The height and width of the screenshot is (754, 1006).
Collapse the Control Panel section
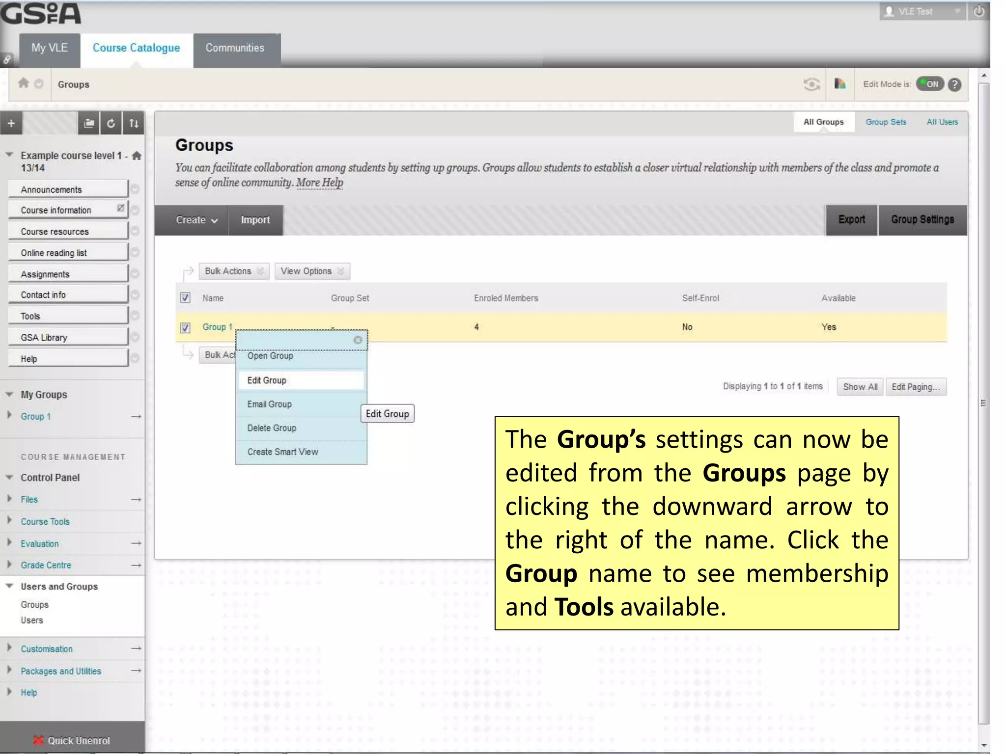(9, 477)
